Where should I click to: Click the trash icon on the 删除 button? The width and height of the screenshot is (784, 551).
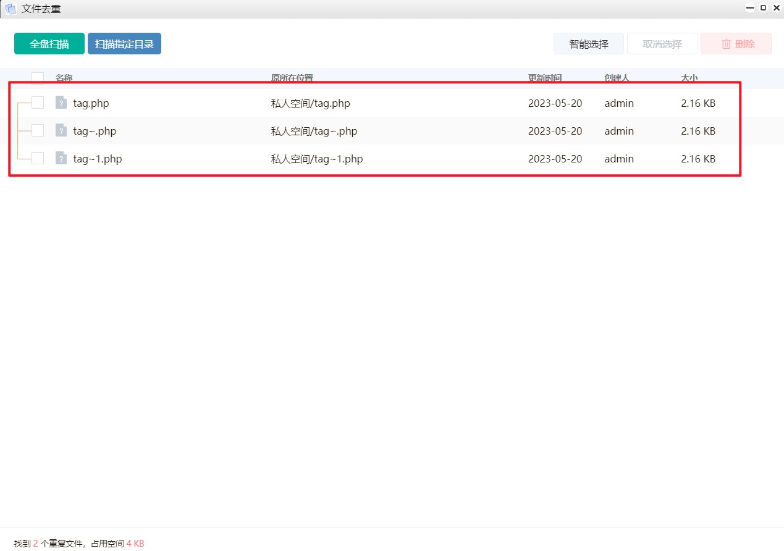[726, 44]
